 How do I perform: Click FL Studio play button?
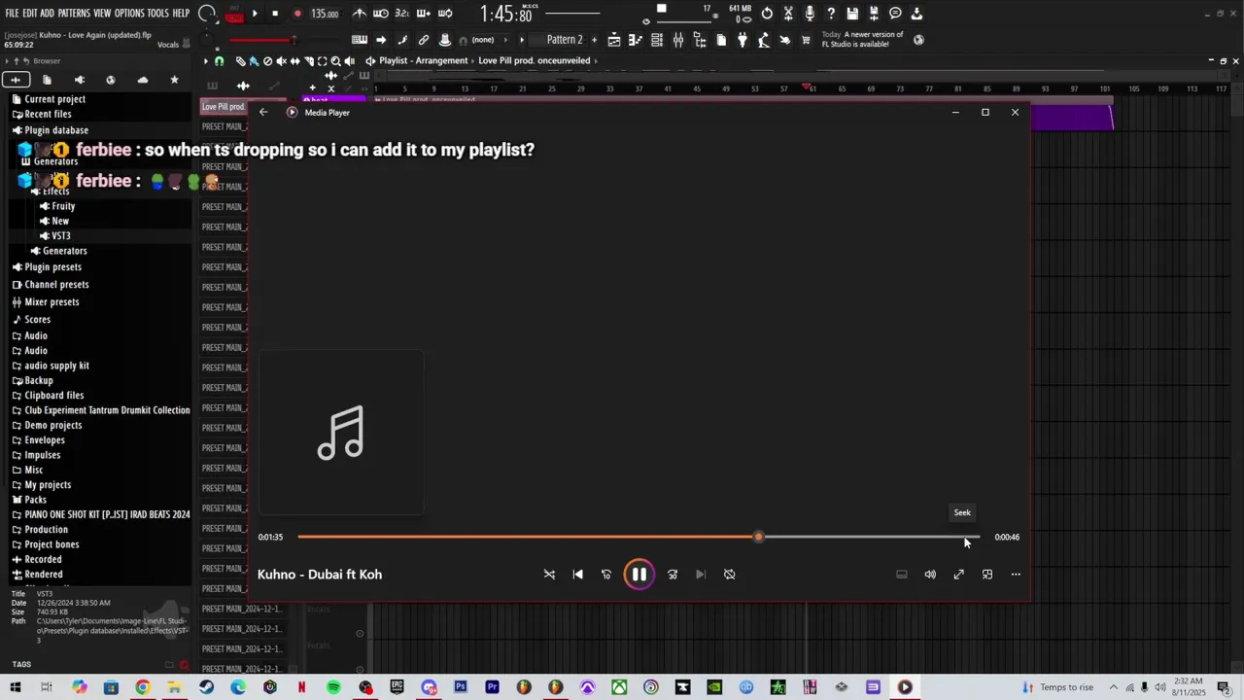pos(255,14)
